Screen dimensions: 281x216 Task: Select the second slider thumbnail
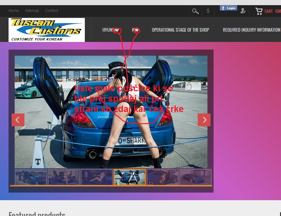(64, 177)
